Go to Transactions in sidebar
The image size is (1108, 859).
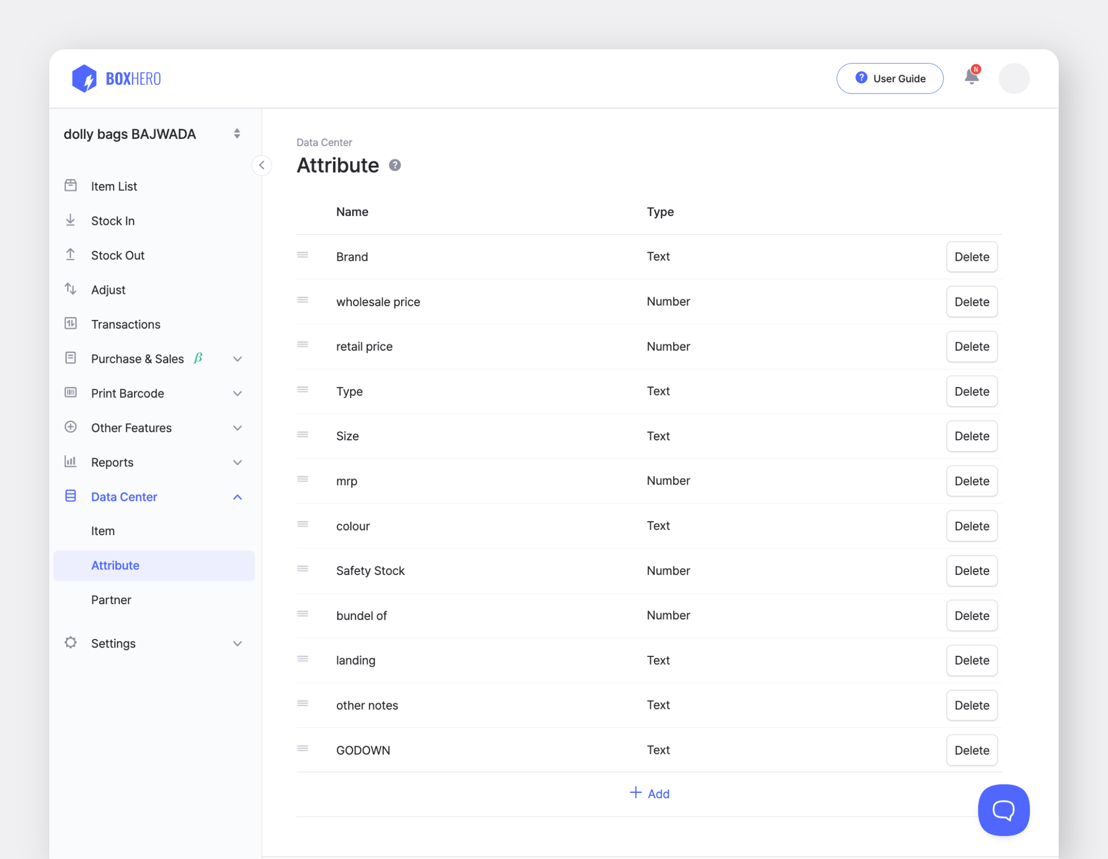tap(126, 325)
